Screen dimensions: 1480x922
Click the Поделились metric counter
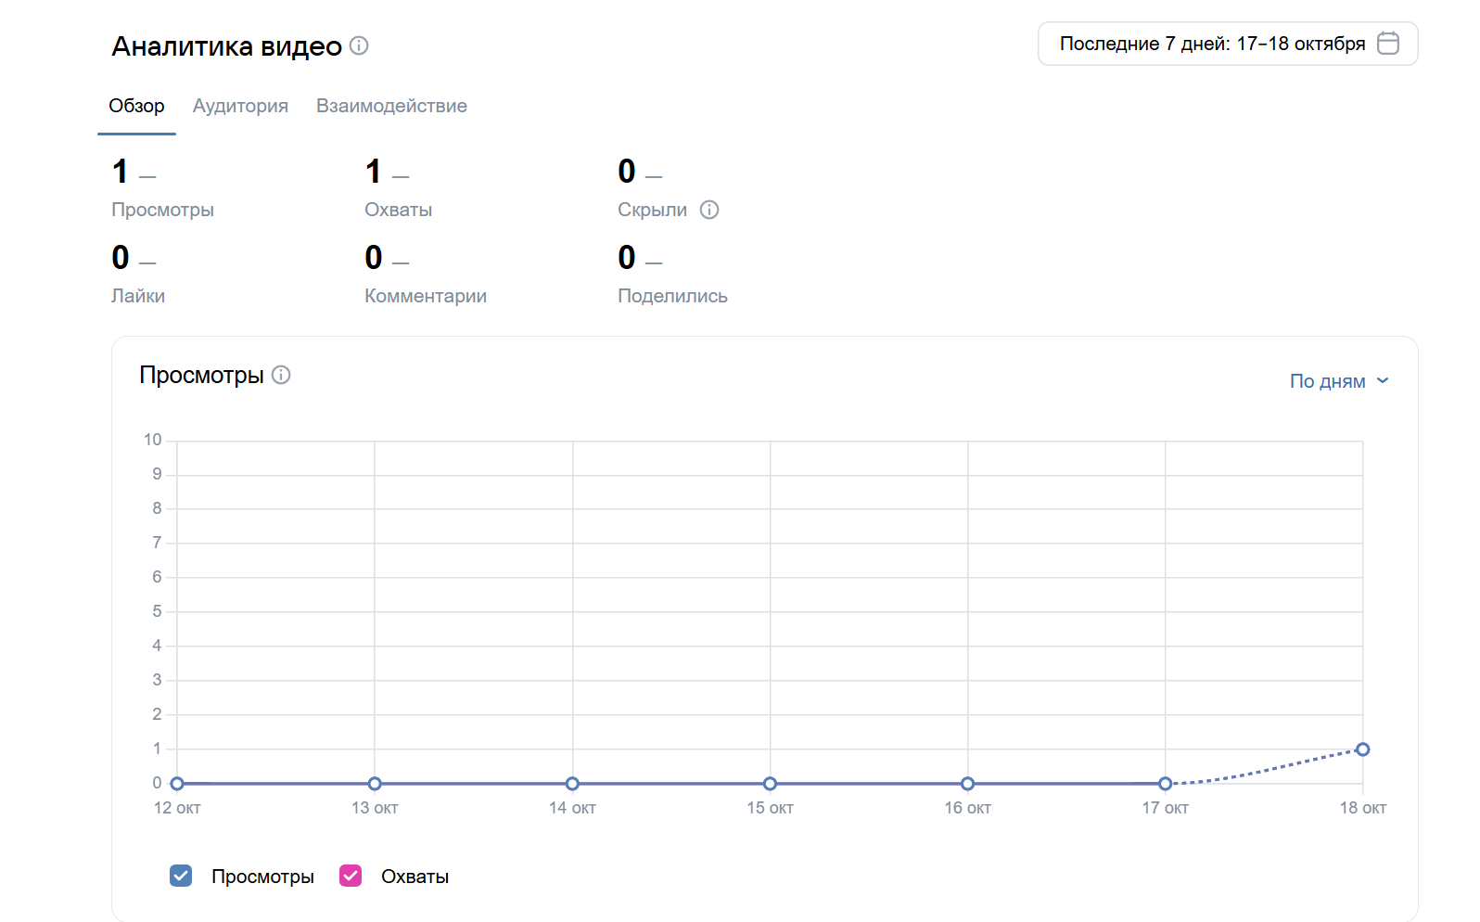627,258
